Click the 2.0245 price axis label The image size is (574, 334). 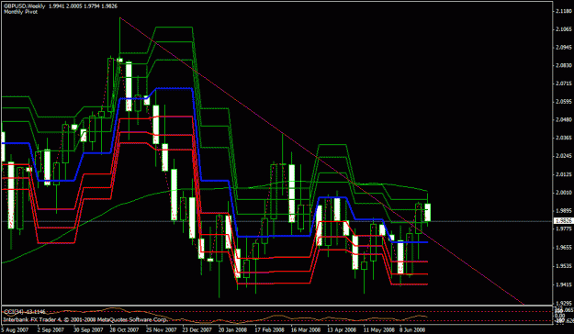(564, 156)
